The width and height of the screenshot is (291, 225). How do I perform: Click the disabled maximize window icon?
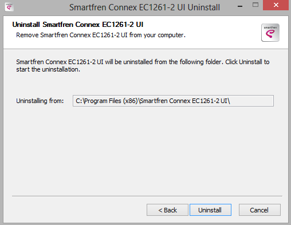(255, 5)
